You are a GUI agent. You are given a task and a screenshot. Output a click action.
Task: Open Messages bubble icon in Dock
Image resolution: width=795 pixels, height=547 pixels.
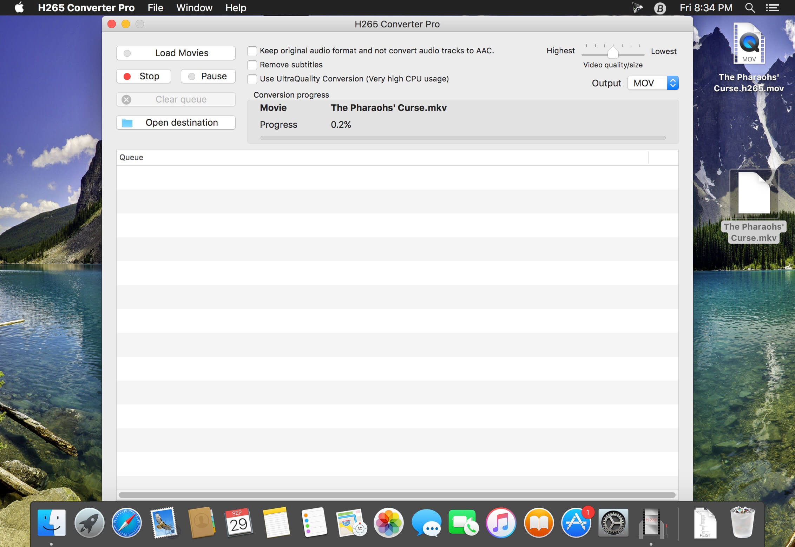tap(426, 523)
